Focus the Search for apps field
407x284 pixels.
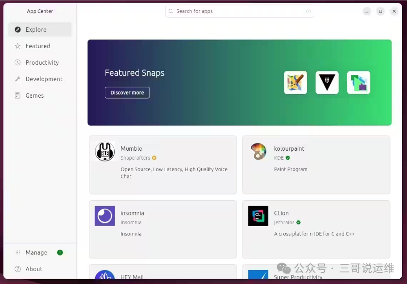click(239, 11)
